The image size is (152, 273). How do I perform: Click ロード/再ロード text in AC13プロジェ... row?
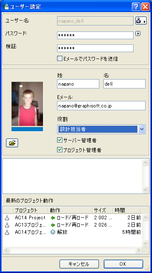click(73, 225)
